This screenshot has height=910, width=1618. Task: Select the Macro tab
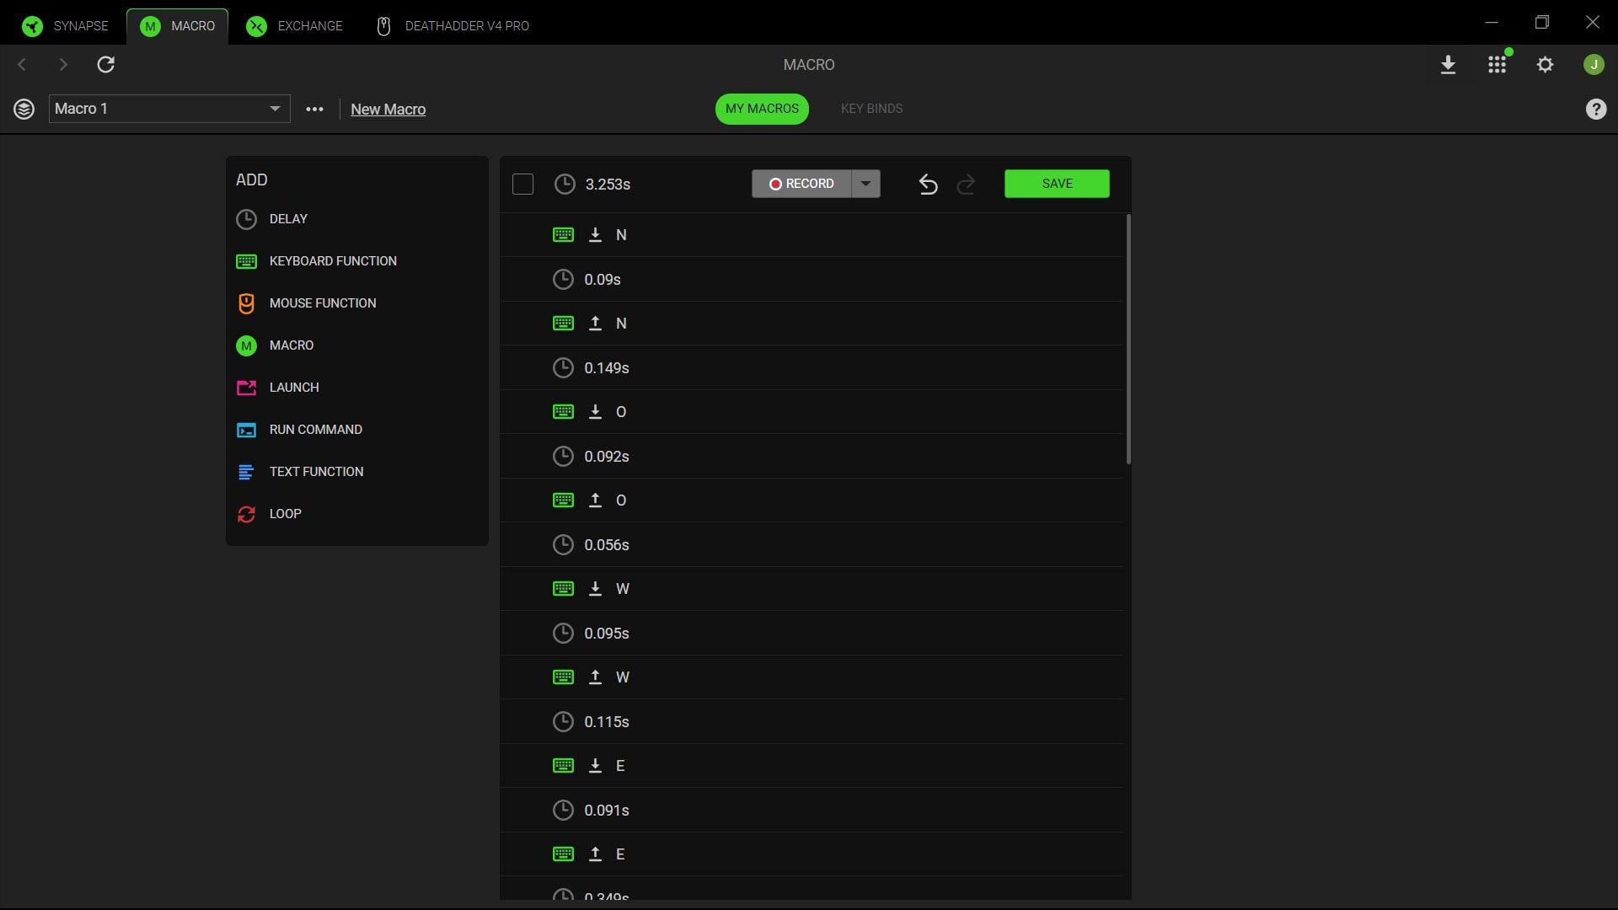tap(178, 26)
